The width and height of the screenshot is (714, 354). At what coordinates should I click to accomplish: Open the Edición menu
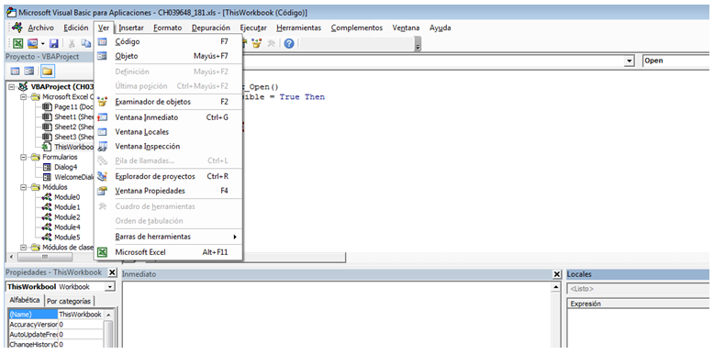[x=75, y=28]
